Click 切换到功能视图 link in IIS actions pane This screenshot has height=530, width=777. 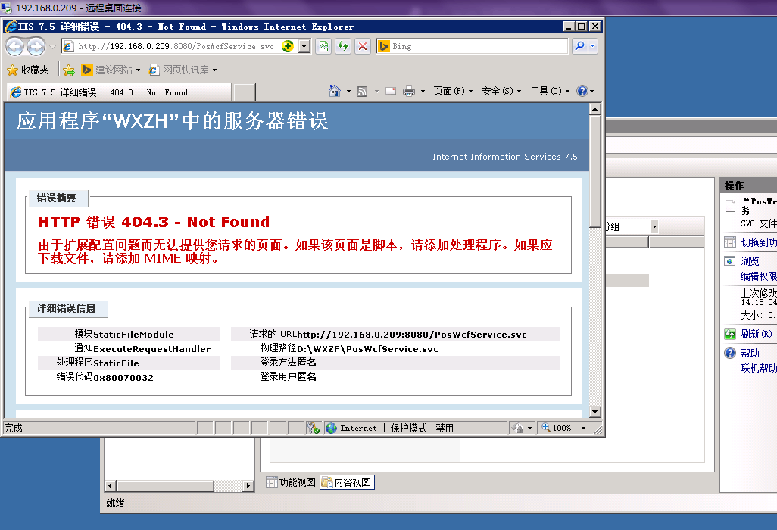[x=759, y=242]
